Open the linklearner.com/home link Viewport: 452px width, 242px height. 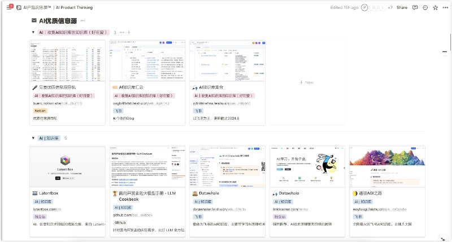[290, 209]
